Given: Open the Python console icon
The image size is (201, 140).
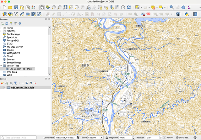Looking at the screenshot, I should click(x=186, y=14).
